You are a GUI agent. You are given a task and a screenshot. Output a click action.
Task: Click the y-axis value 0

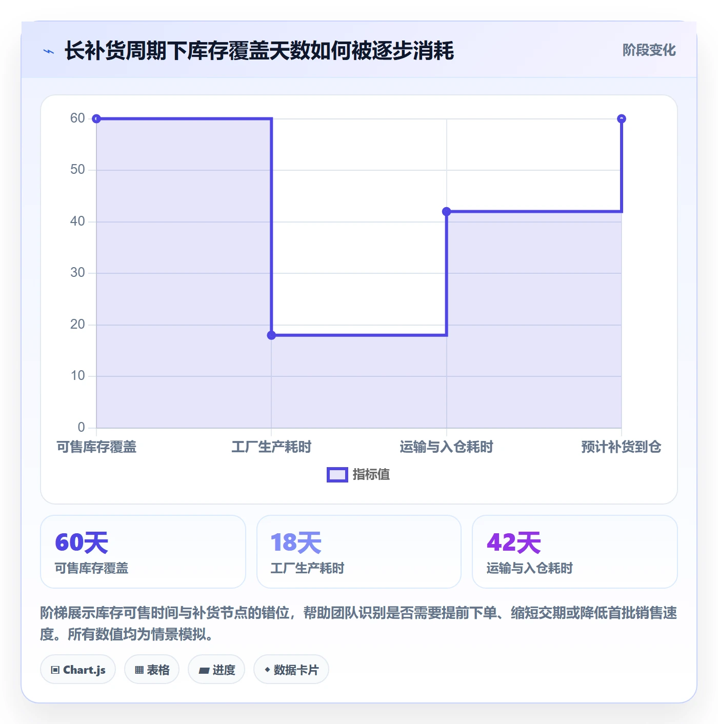[x=82, y=428]
